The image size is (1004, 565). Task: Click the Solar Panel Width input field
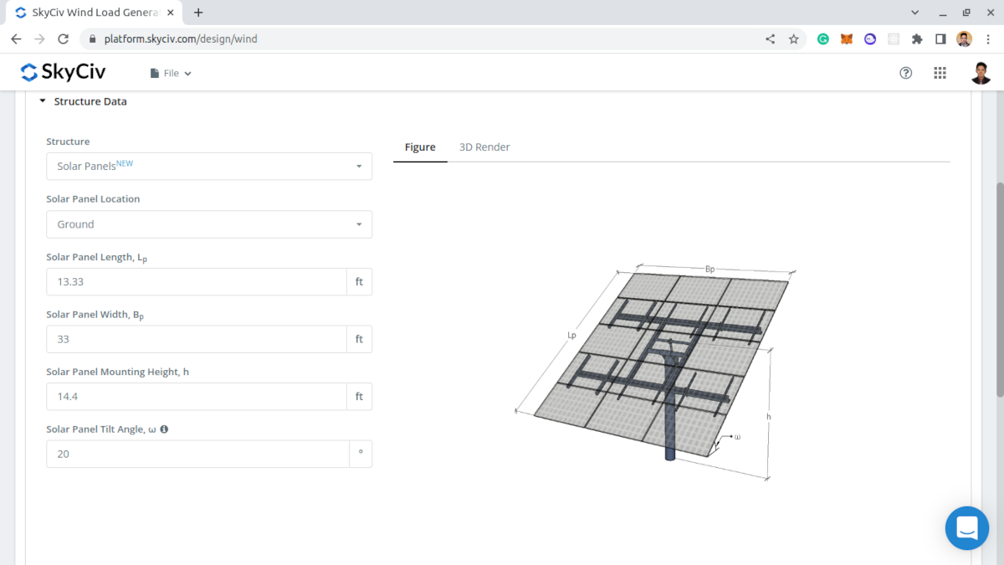coord(197,339)
